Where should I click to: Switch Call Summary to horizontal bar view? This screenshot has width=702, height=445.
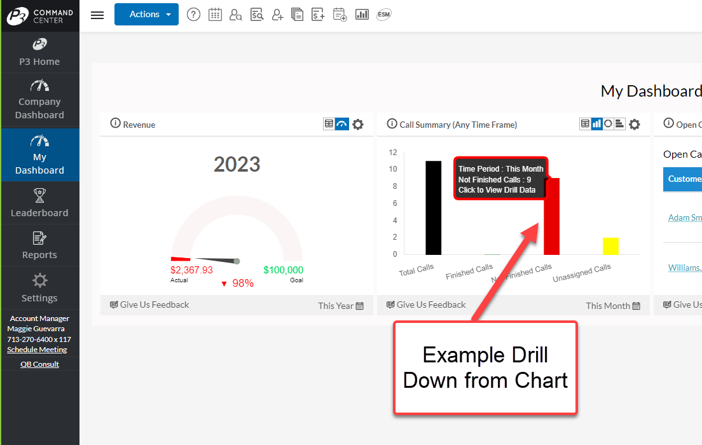620,124
